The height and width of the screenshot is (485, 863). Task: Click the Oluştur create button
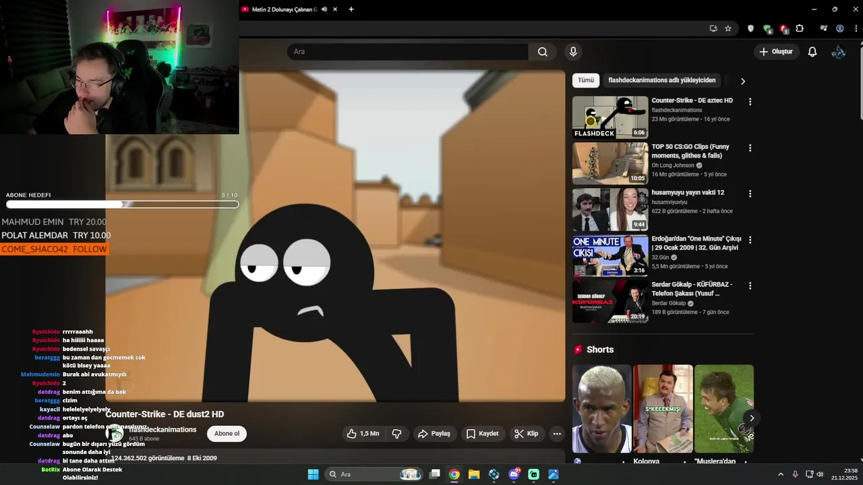[776, 52]
